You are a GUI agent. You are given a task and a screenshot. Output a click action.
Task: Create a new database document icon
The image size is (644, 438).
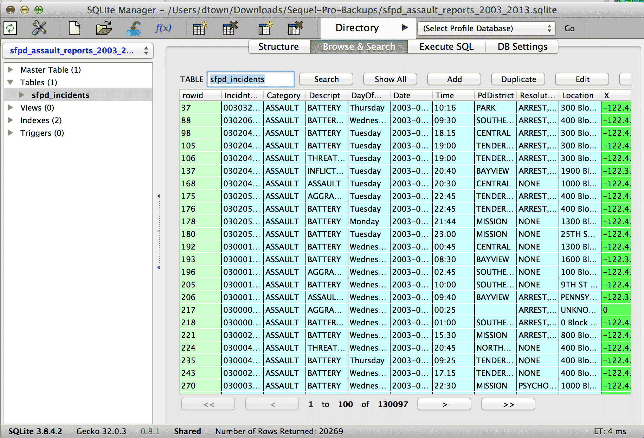coord(74,28)
